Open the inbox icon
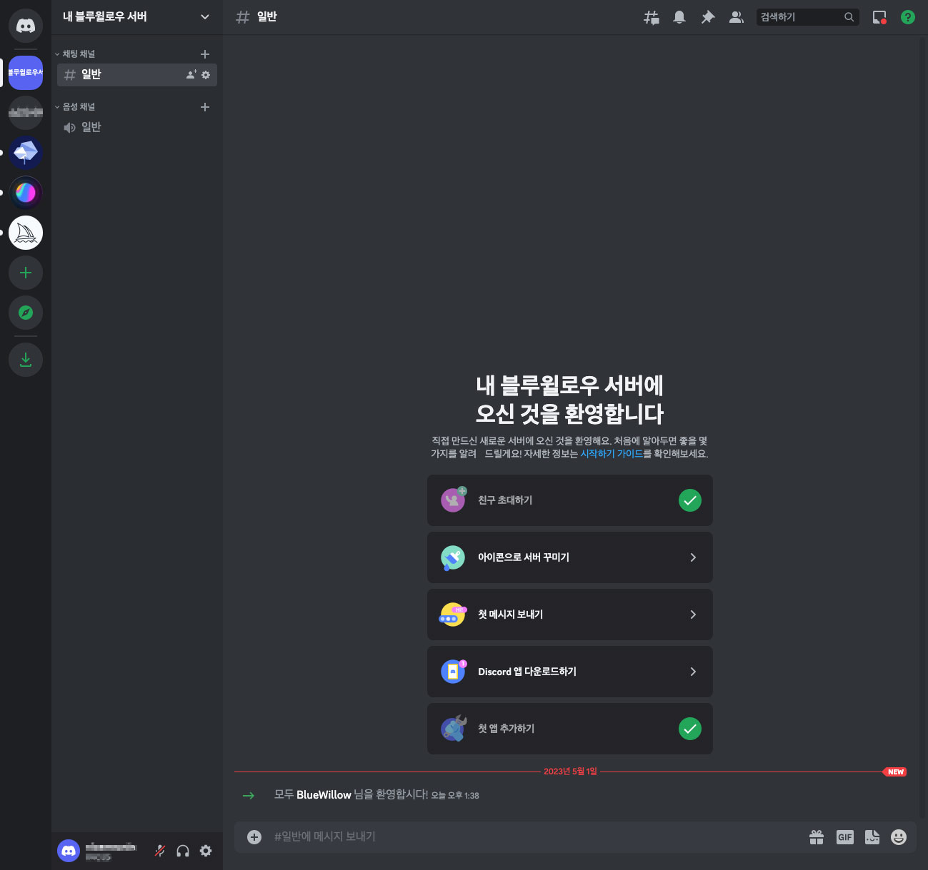This screenshot has width=928, height=870. pos(879,17)
